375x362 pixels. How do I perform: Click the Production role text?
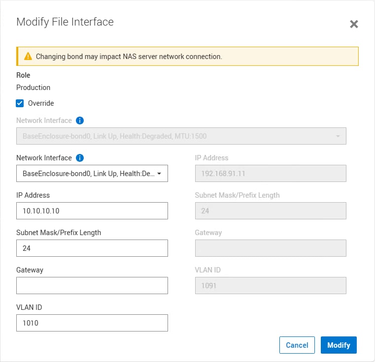click(x=33, y=88)
